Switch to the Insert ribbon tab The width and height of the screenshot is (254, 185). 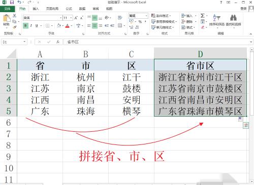(36, 9)
